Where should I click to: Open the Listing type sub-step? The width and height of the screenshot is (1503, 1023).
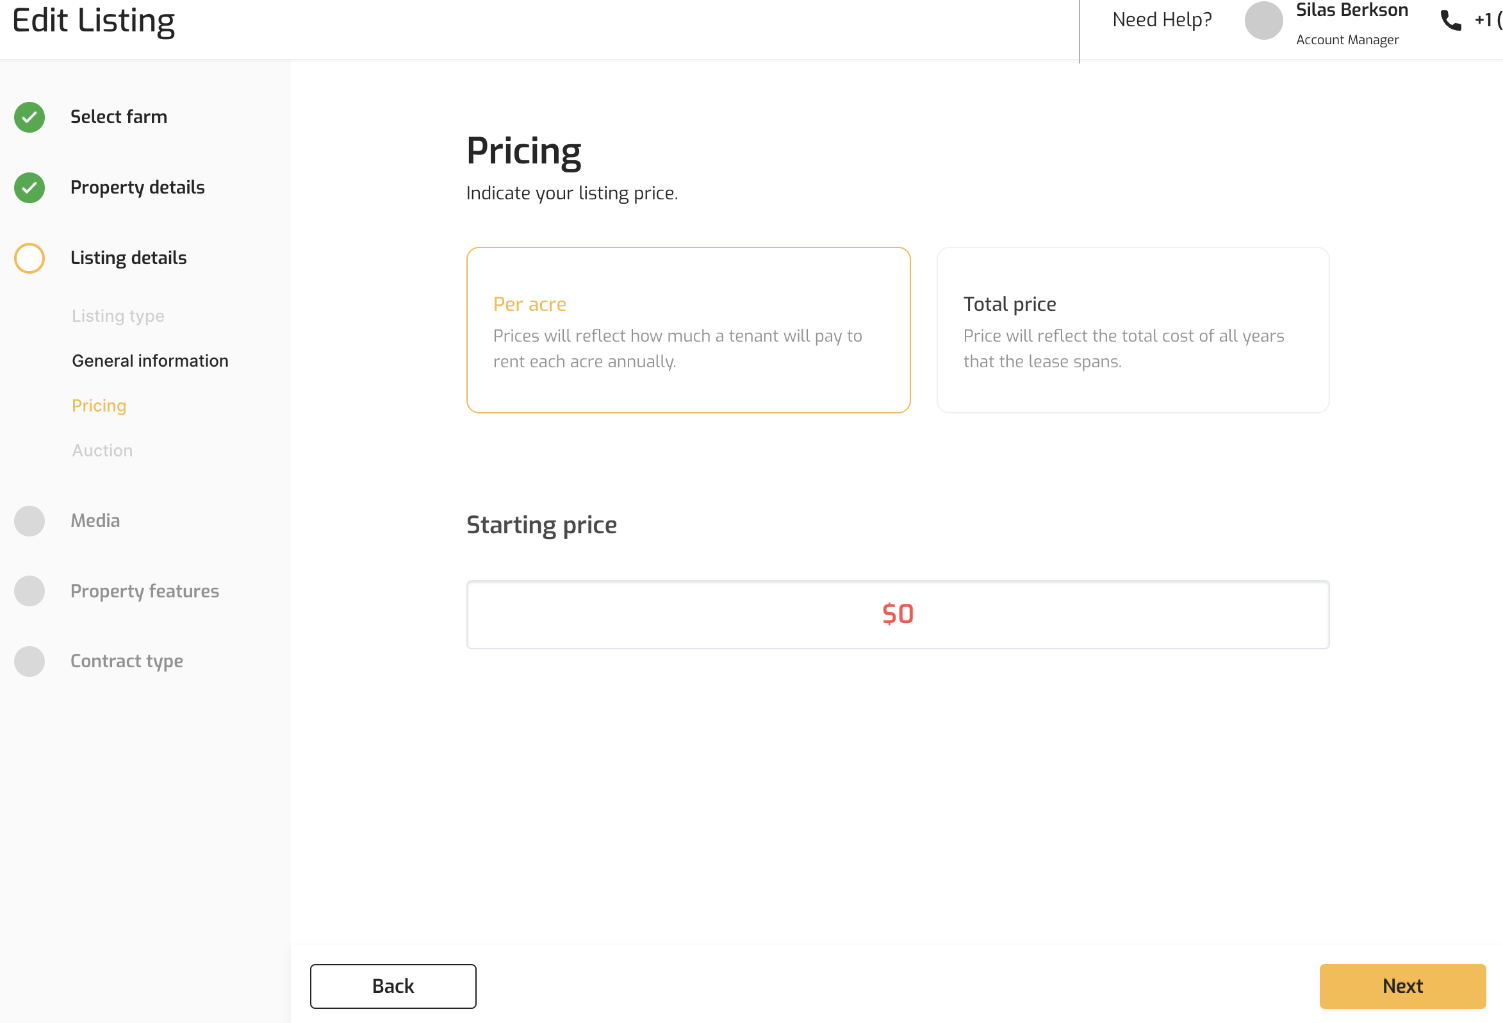[118, 316]
